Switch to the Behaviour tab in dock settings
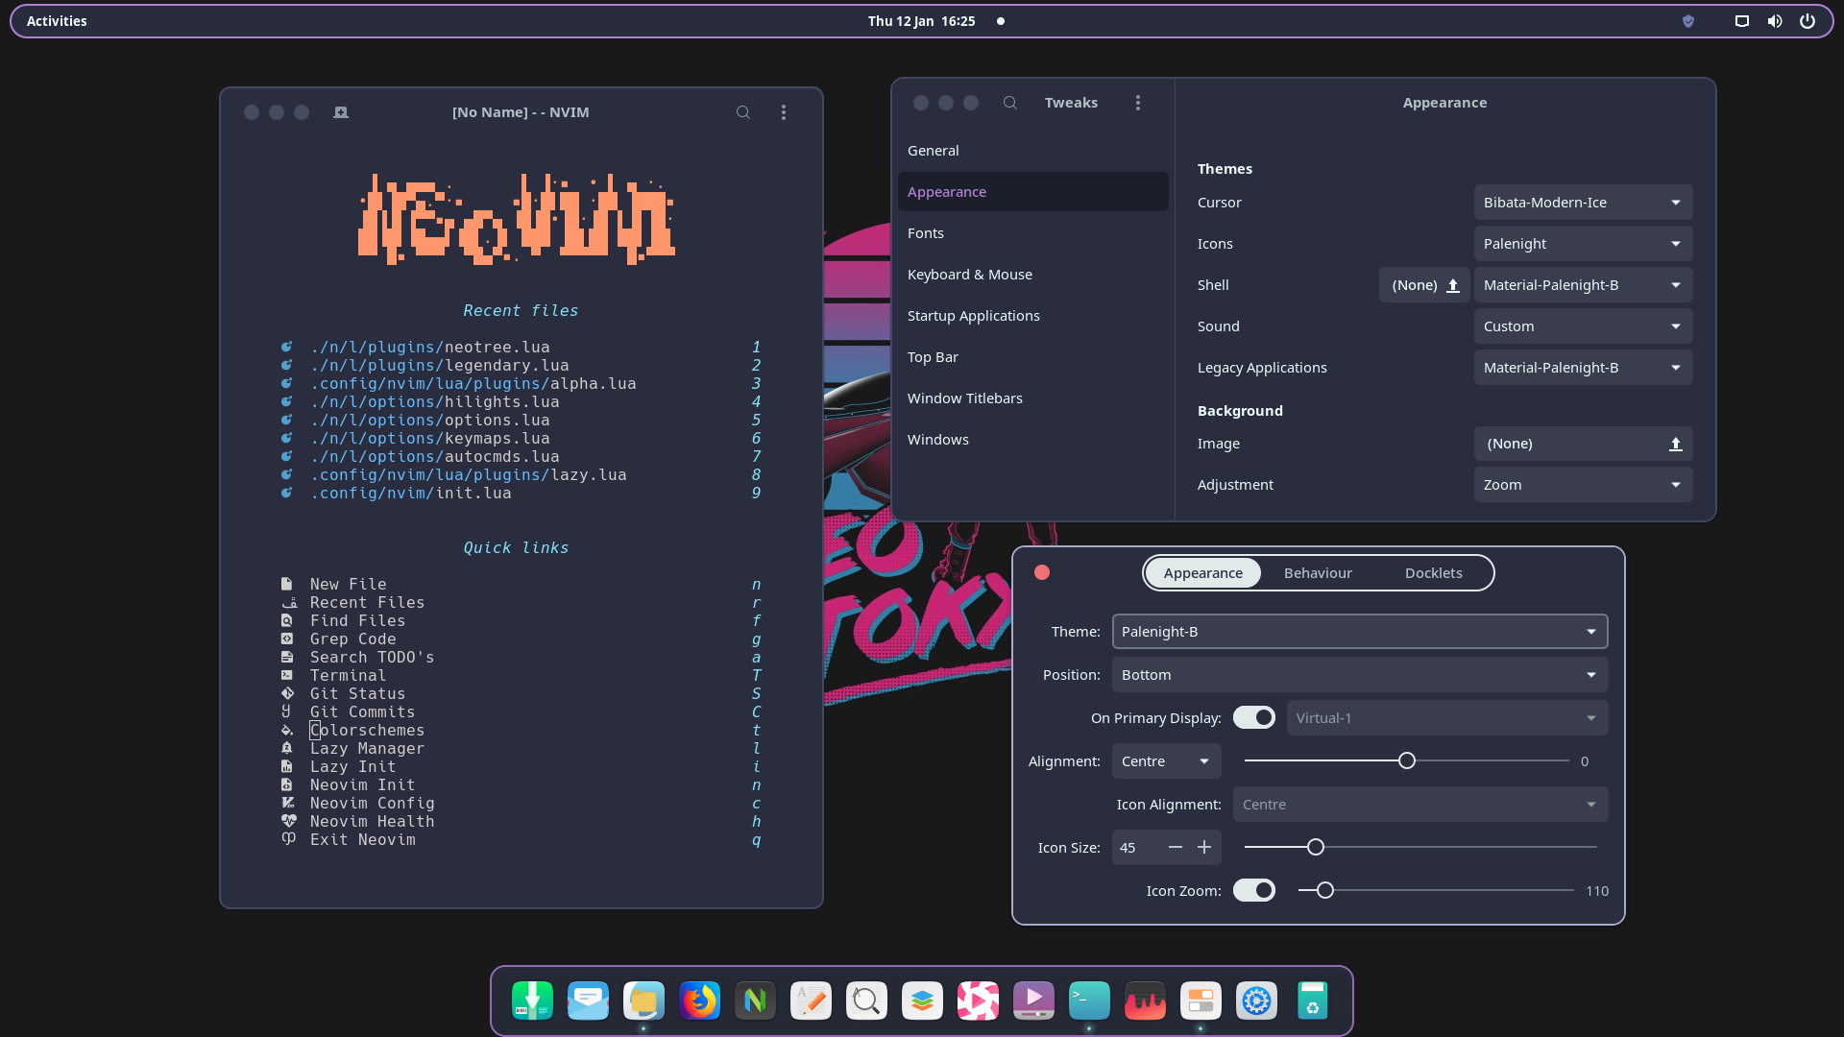Viewport: 1844px width, 1037px height. tap(1318, 573)
